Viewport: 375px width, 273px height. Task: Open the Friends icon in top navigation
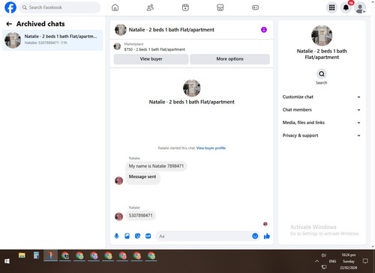pyautogui.click(x=150, y=7)
